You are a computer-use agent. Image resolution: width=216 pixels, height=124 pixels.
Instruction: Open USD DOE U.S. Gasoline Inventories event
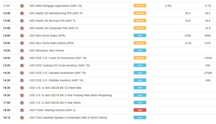coord(57,73)
